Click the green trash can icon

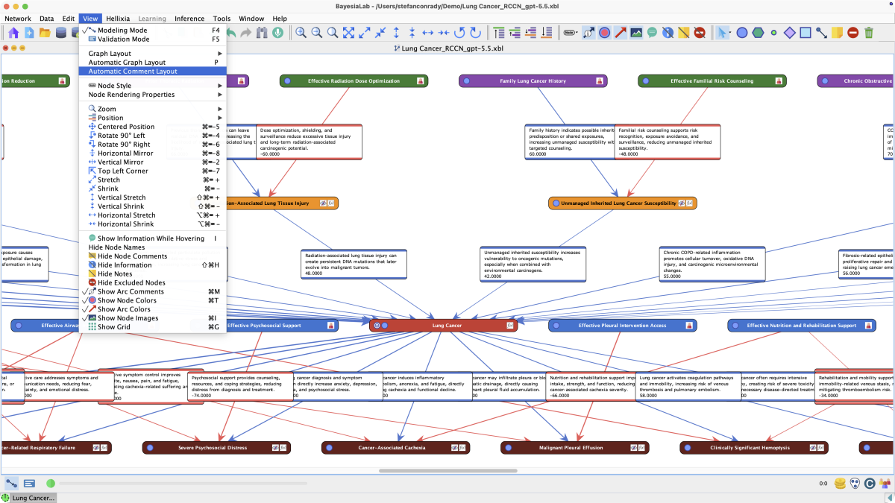pyautogui.click(x=869, y=33)
